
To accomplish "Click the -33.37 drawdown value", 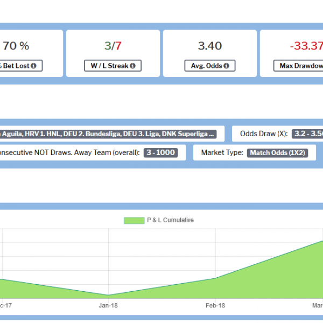I will tap(306, 46).
